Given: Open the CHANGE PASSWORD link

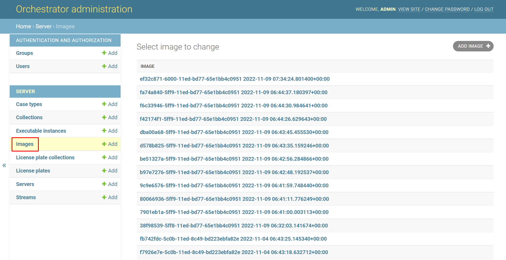Looking at the screenshot, I should point(447,9).
